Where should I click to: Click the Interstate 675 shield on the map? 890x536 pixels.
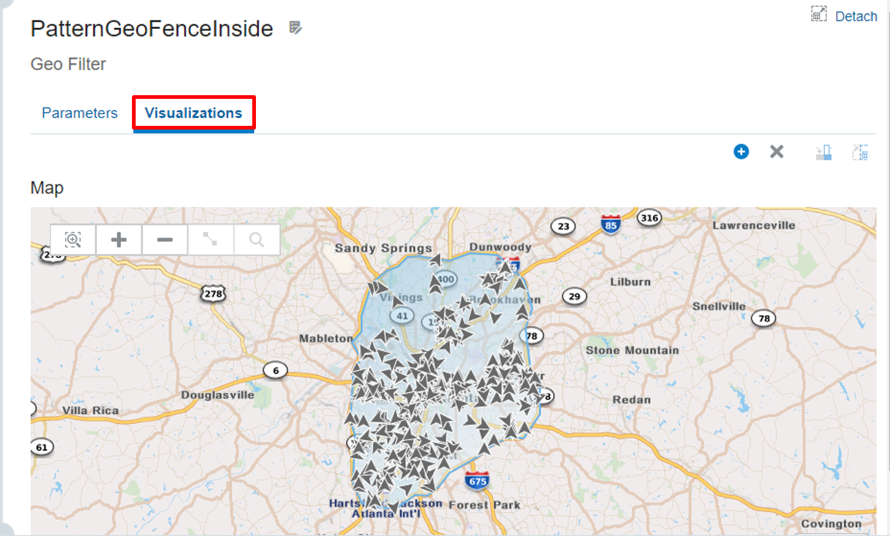[477, 481]
